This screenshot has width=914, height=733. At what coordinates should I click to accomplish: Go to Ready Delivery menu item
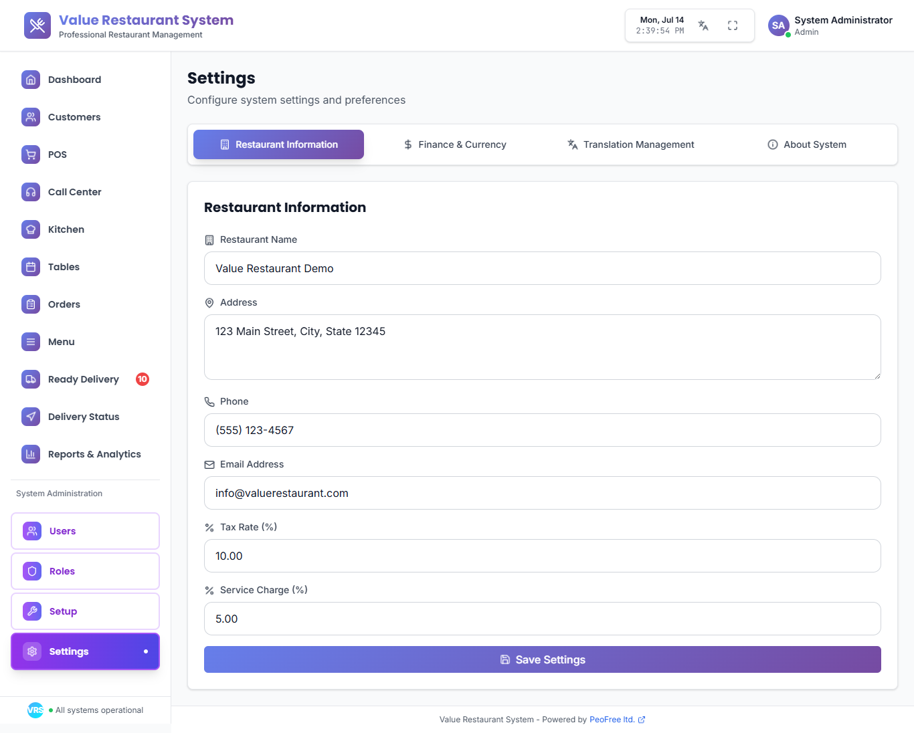84,379
